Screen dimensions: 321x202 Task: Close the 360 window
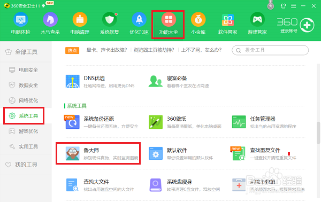pos(314,6)
